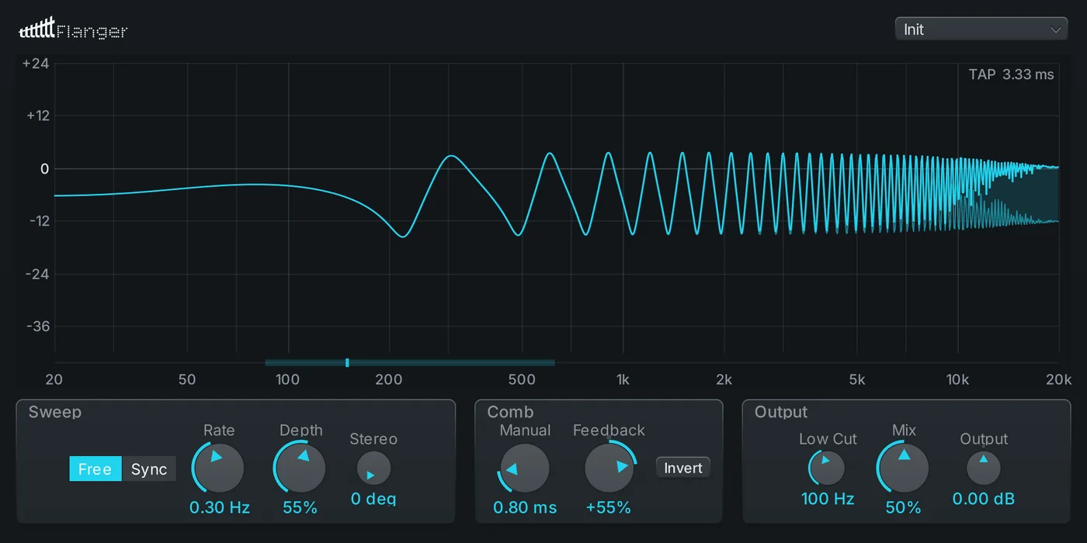1087x543 pixels.
Task: Click the 55% depth value
Action: point(300,507)
